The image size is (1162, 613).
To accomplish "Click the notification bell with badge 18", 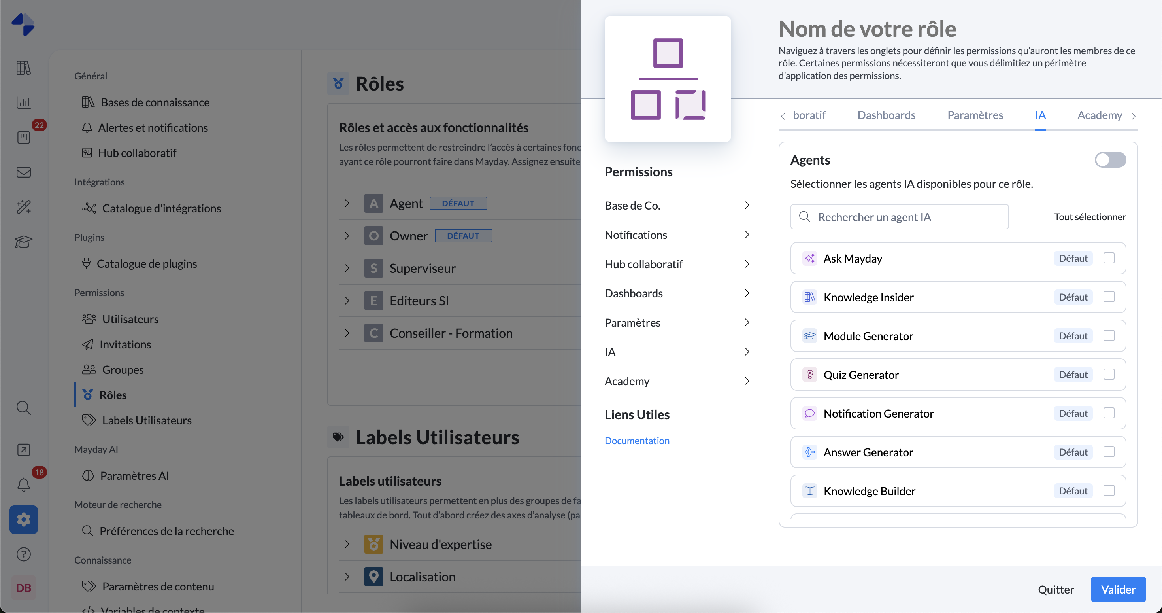I will (23, 484).
